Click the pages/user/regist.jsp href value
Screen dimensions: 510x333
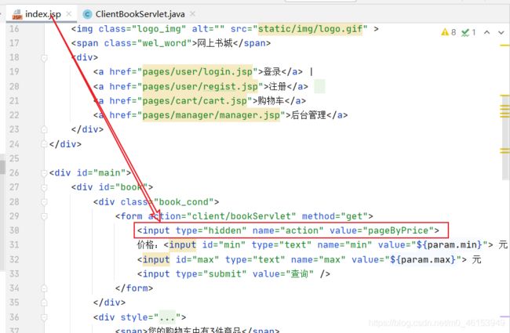click(200, 86)
